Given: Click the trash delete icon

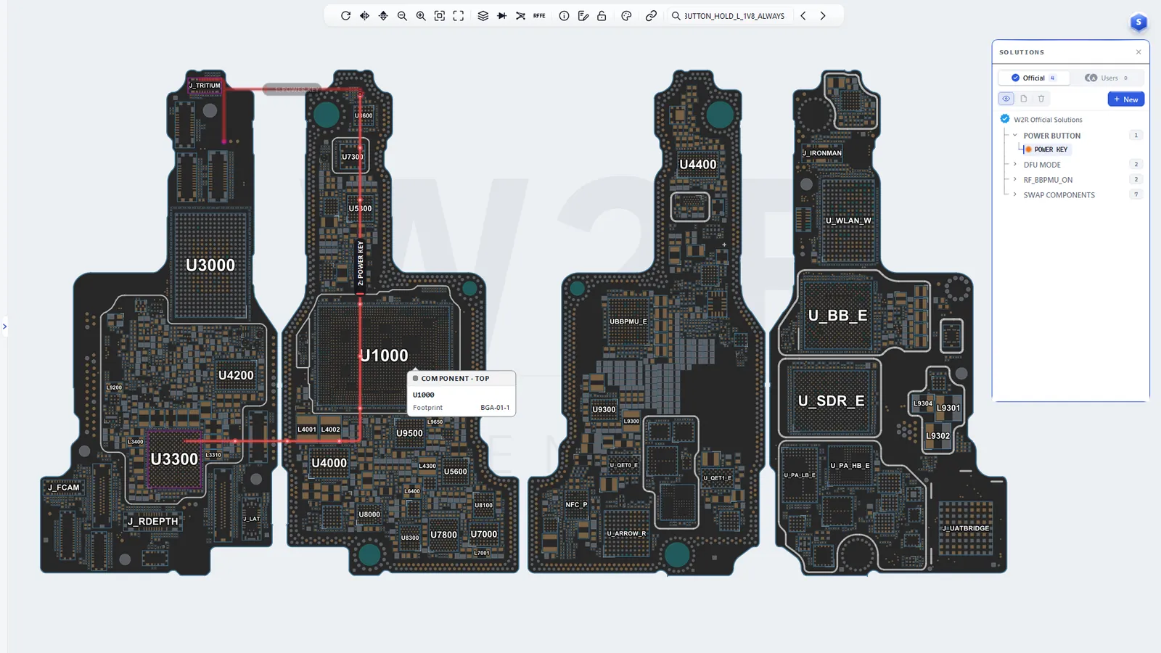Looking at the screenshot, I should [1041, 99].
